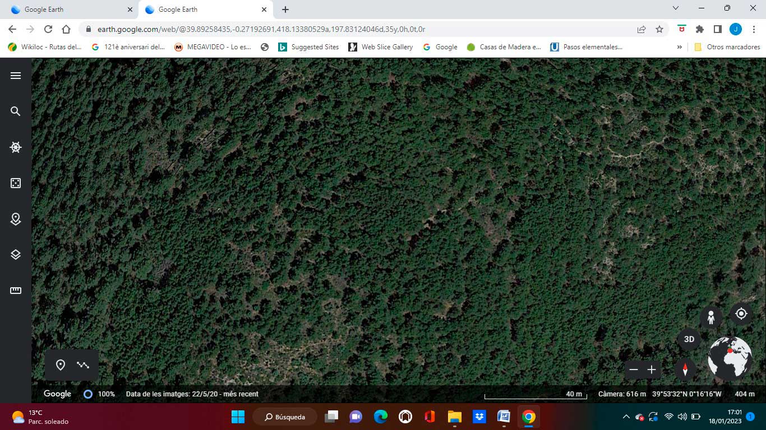Click the search magnifier in sidebar
The image size is (766, 430).
click(x=16, y=111)
